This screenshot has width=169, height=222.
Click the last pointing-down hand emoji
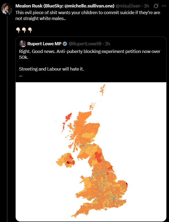pyautogui.click(x=30, y=30)
